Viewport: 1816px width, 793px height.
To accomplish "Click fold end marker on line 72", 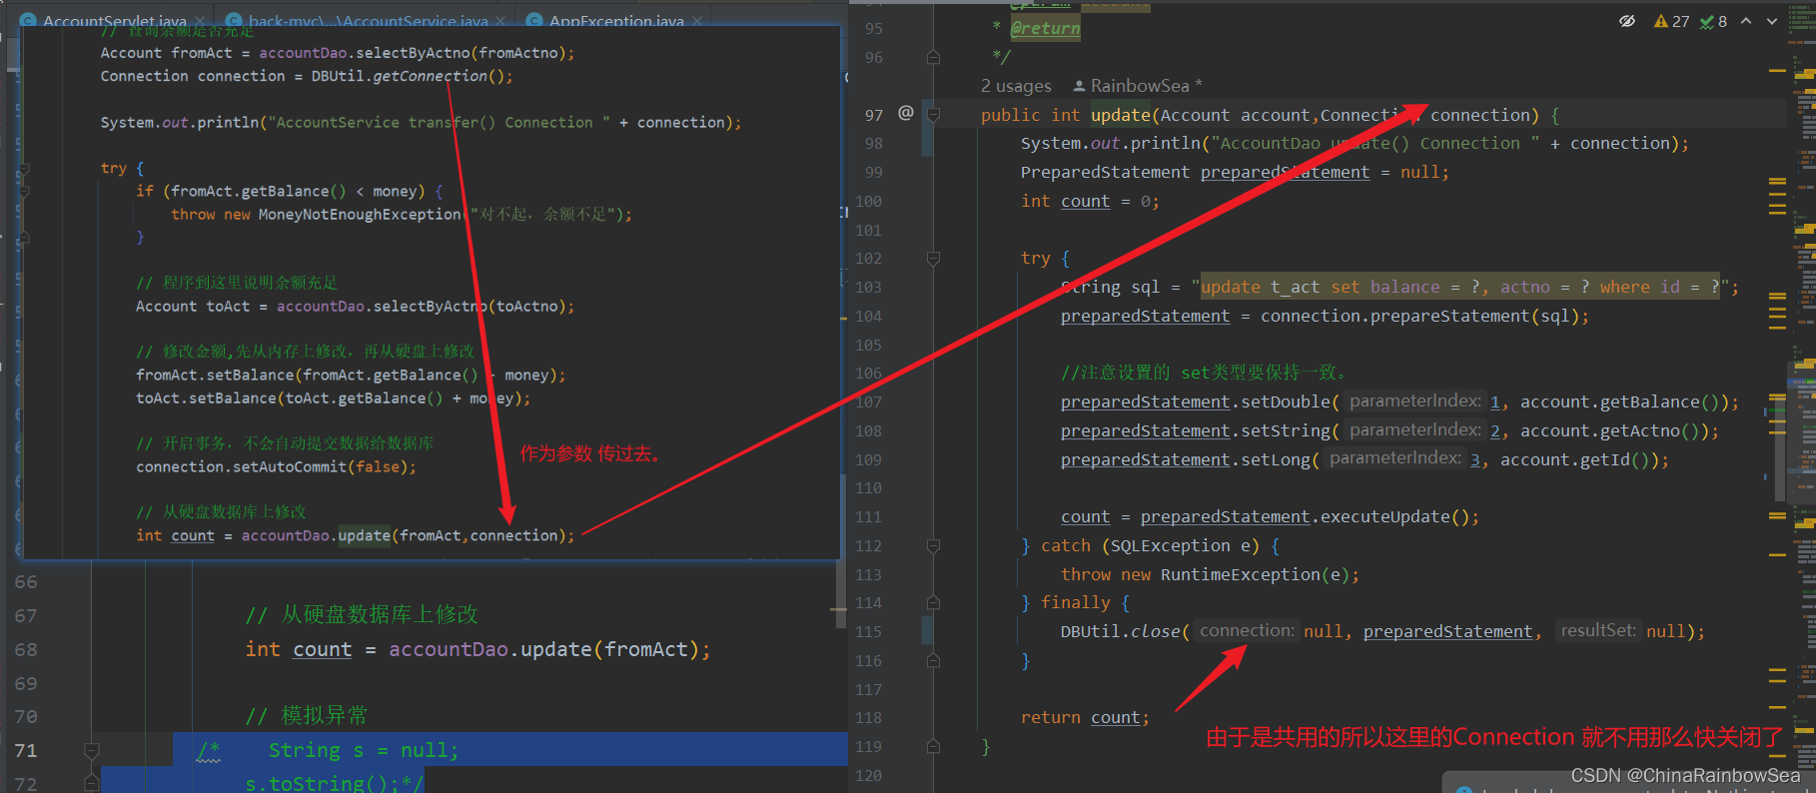I will 91,784.
